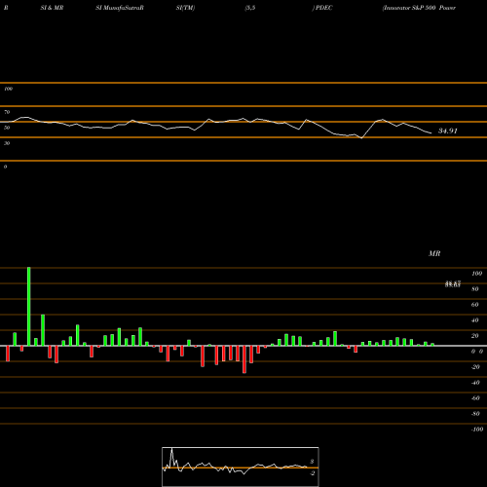Click the 100 label on RSI axis
487x487 pixels.
click(8, 89)
